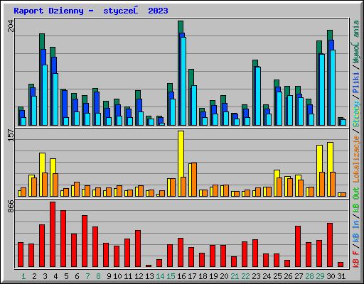Click day label 20 on the x-axis
Screen dimensions: 364x284
[224, 276]
